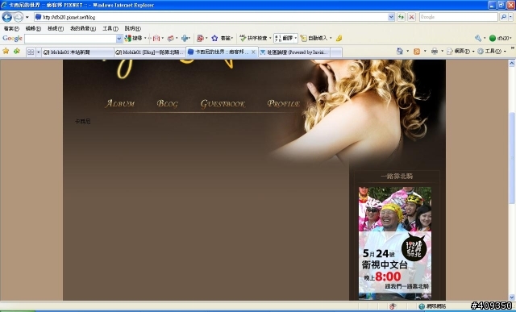
Task: Expand Google Toolbar search box dropdown
Action: coord(119,39)
